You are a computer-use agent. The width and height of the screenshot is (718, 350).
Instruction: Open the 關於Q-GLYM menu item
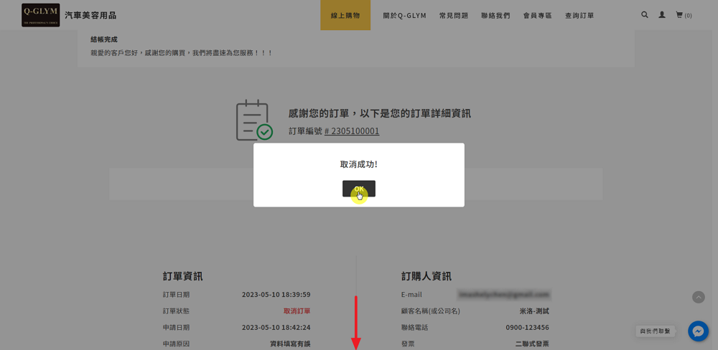point(405,15)
